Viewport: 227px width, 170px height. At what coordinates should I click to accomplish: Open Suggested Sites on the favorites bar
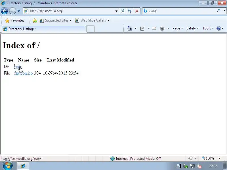[56, 20]
